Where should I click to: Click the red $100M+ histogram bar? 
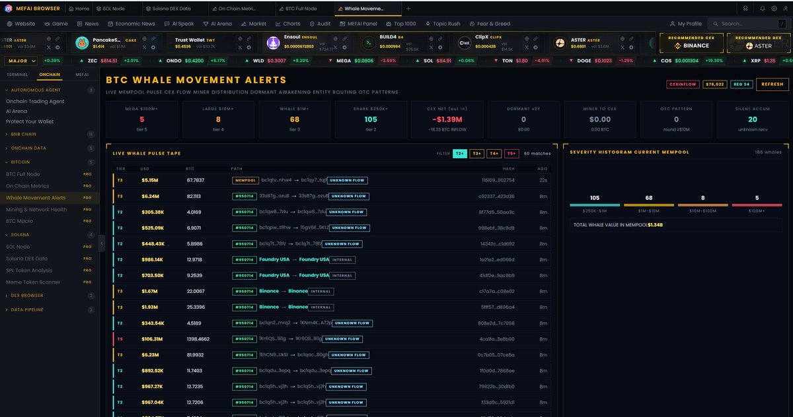click(x=757, y=205)
